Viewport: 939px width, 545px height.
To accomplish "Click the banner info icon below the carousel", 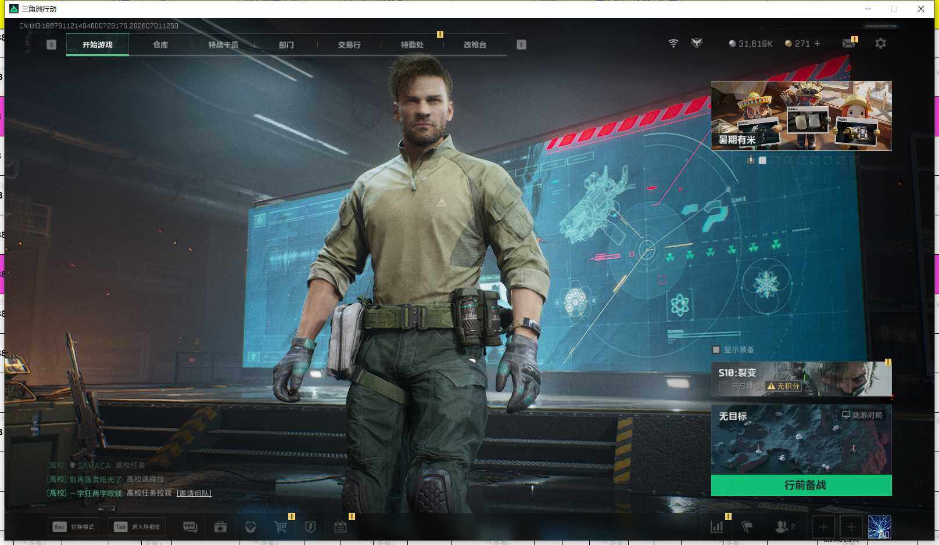I will (x=751, y=160).
